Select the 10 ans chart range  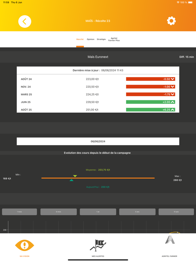click(176, 212)
